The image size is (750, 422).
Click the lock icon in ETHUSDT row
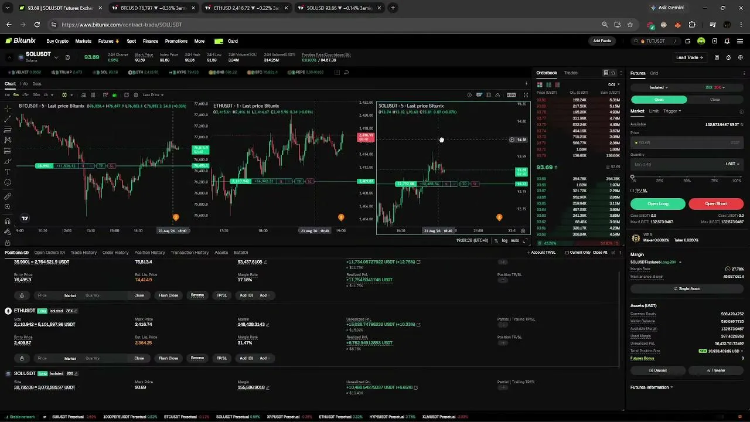point(22,358)
